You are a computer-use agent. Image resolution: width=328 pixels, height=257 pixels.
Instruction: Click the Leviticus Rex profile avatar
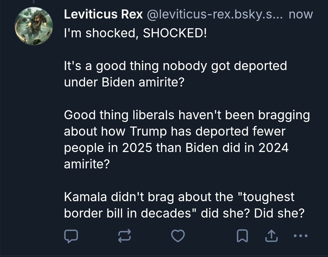click(x=34, y=26)
